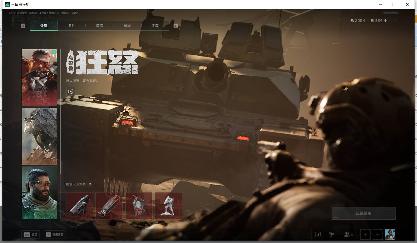Image resolution: width=417 pixels, height=243 pixels.
Task: Open the 手表 tab
Action: click(155, 26)
